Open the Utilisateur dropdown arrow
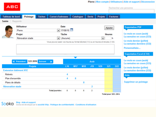156x117 pixels. coord(58,30)
